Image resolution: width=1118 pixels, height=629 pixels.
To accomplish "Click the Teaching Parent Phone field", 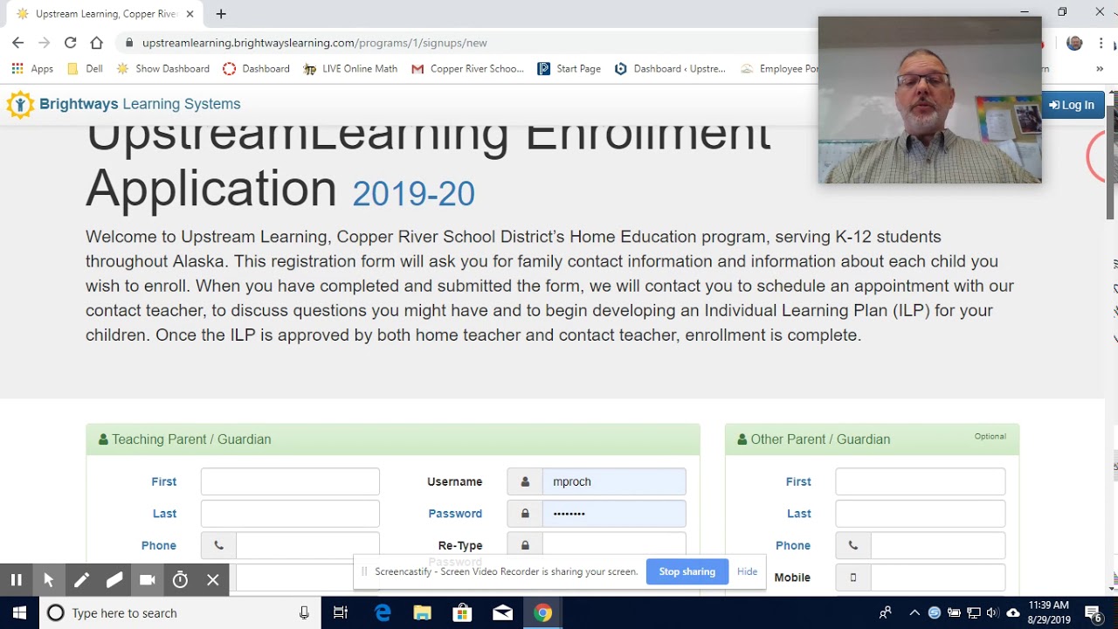I will click(x=307, y=545).
